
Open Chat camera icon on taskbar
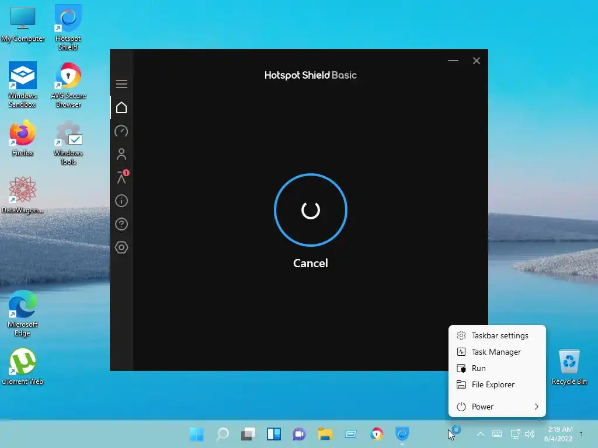(x=300, y=434)
